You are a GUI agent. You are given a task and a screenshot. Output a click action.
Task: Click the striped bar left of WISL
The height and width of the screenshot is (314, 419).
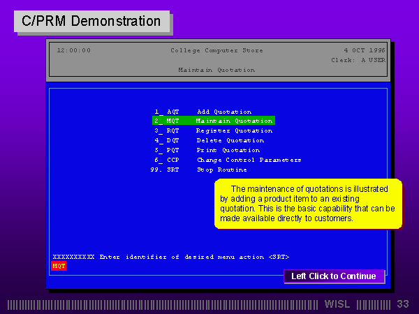(x=164, y=304)
